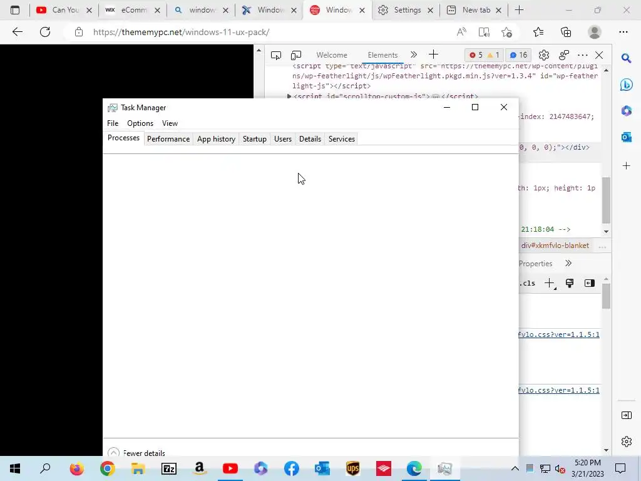Expand script scrolltop-custom-js node arrow
This screenshot has height=481, width=641.
tap(289, 96)
